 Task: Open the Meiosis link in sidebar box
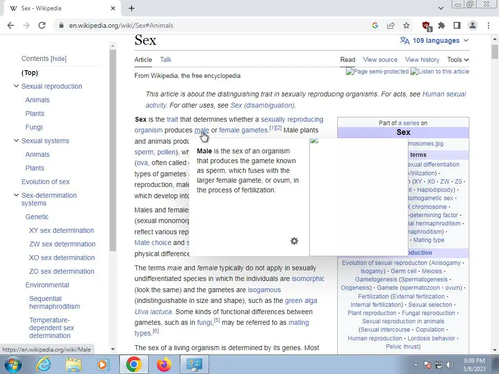point(432,271)
